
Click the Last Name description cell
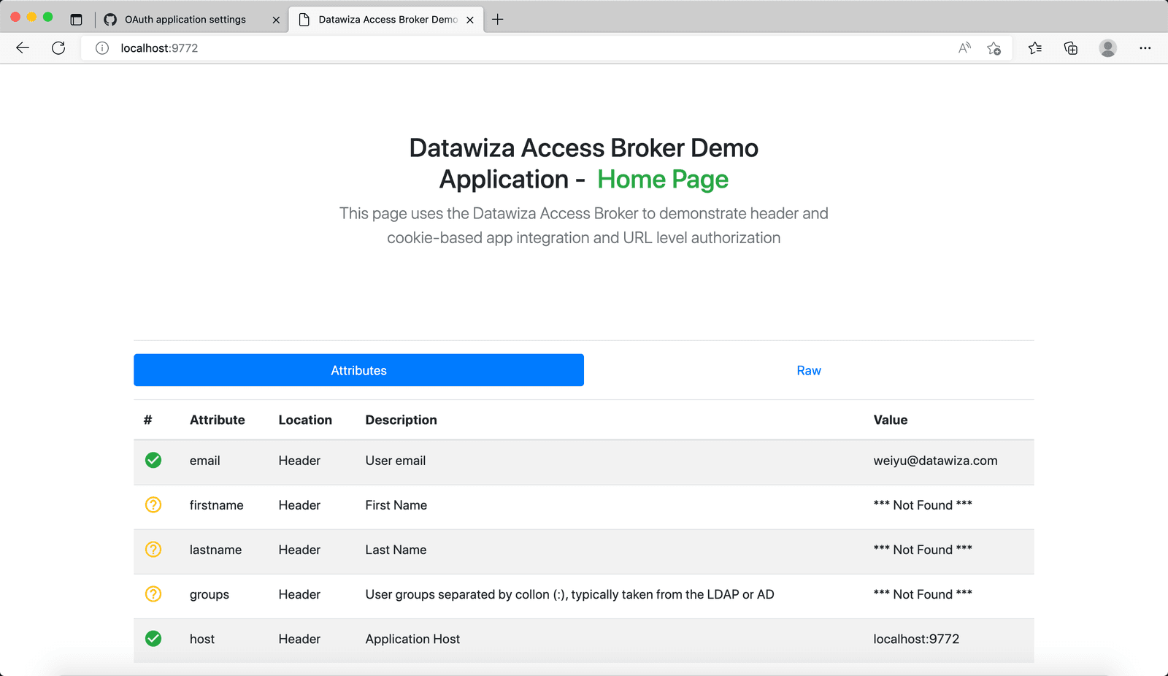[396, 550]
